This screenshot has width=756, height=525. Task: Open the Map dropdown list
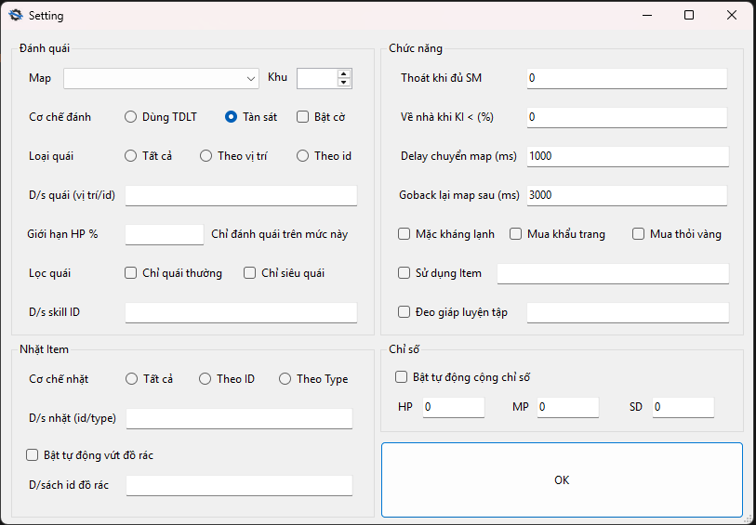(x=251, y=78)
